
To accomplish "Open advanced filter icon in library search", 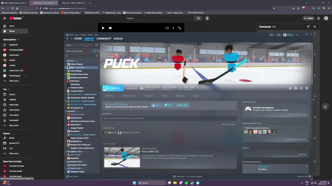I will click(97, 56).
